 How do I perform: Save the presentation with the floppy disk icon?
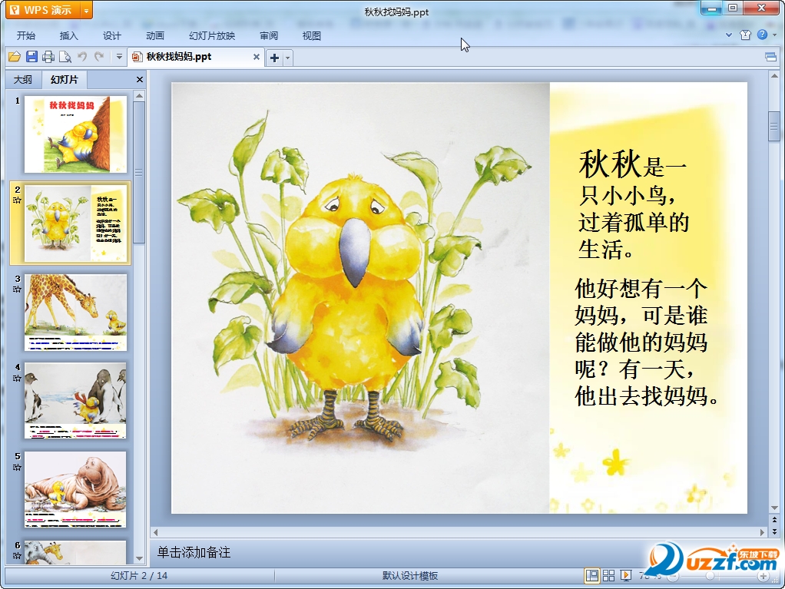[x=31, y=57]
